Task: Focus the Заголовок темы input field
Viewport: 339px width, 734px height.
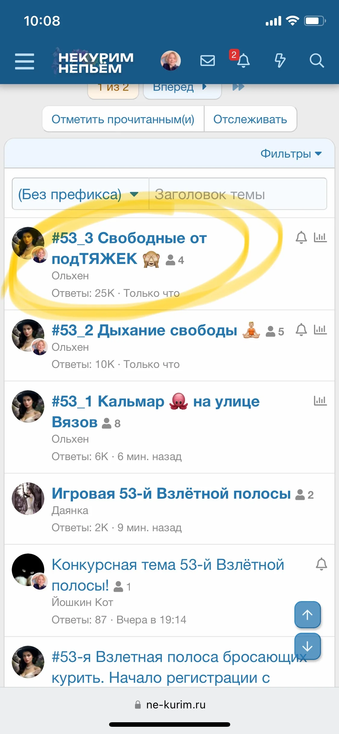Action: (238, 194)
